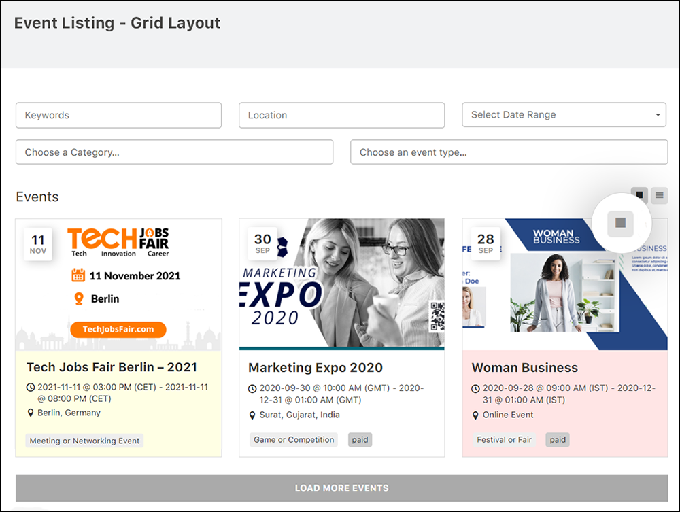Click location pin beside Berlin, Germany
The width and height of the screenshot is (680, 512).
(31, 413)
